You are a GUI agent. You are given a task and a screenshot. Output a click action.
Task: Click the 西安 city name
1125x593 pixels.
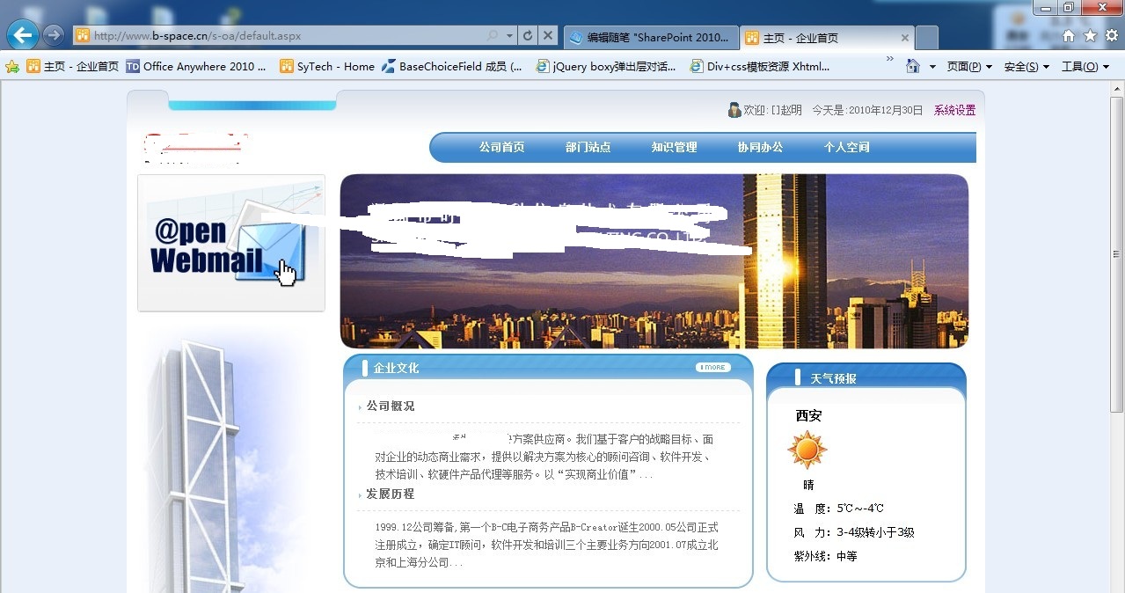(808, 416)
